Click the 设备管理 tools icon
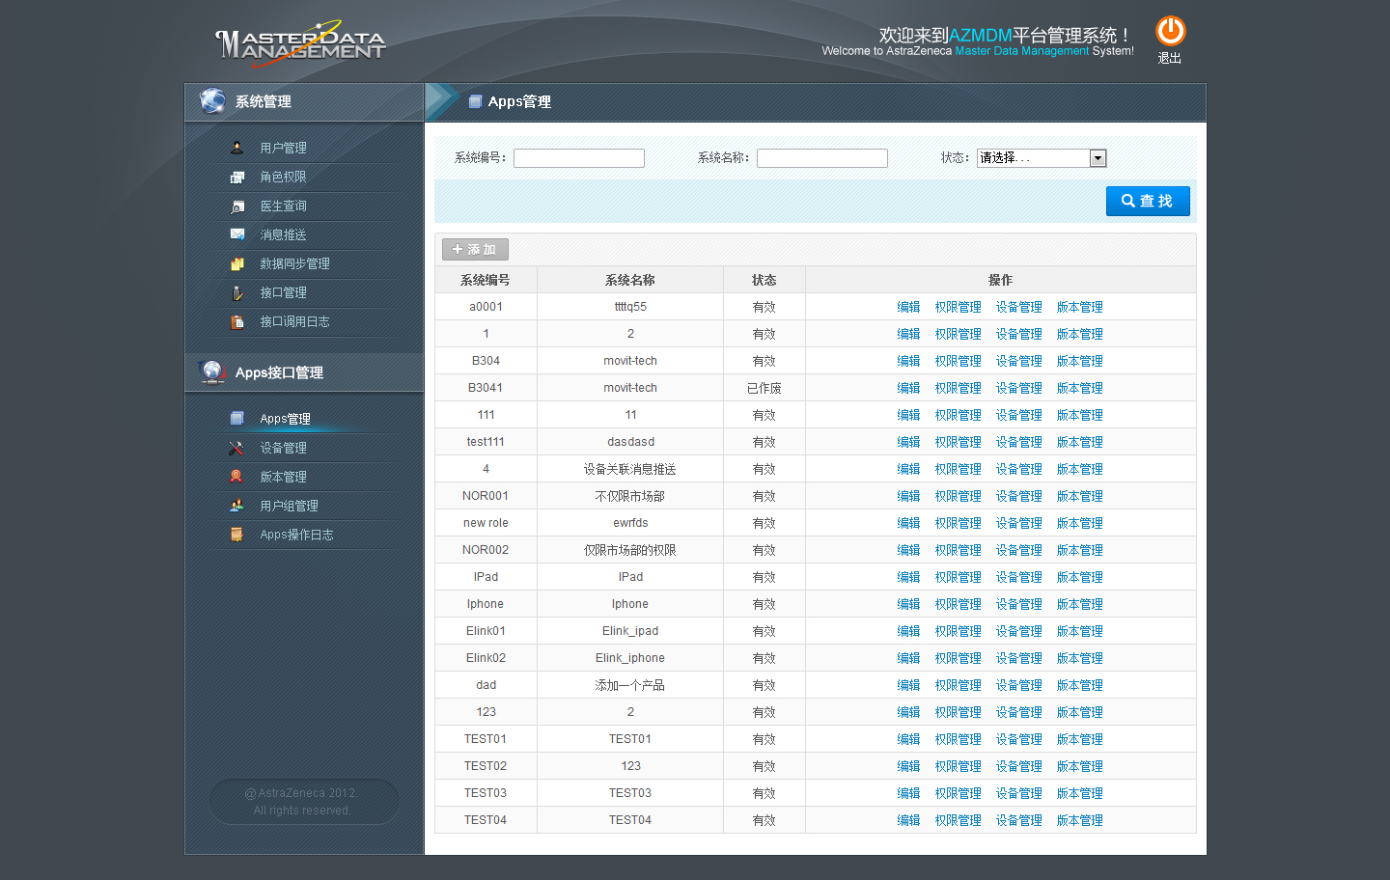 (237, 448)
